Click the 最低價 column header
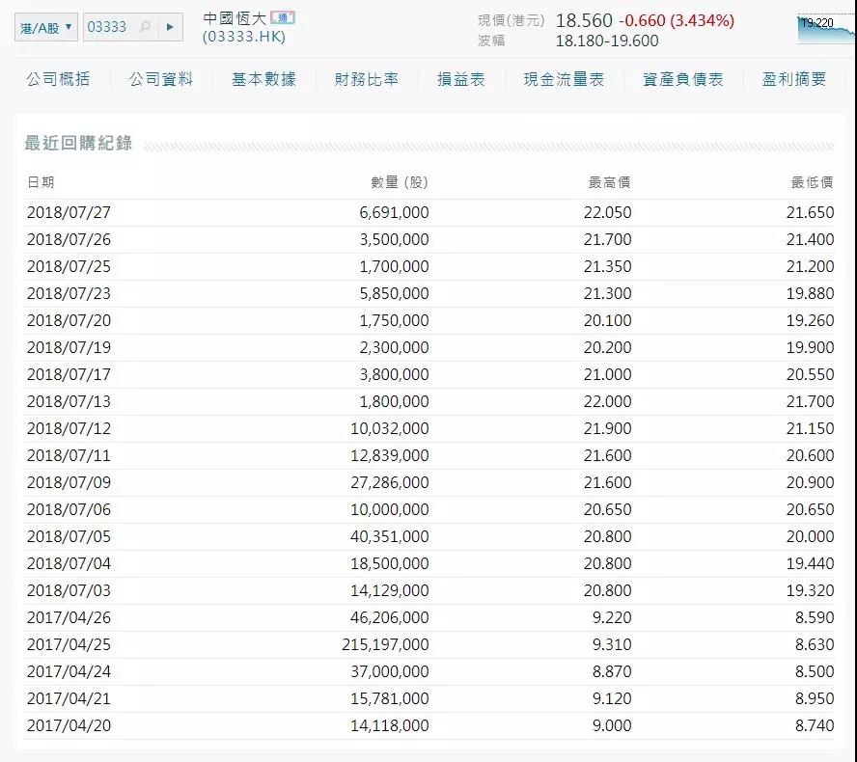This screenshot has width=857, height=762. click(x=813, y=182)
